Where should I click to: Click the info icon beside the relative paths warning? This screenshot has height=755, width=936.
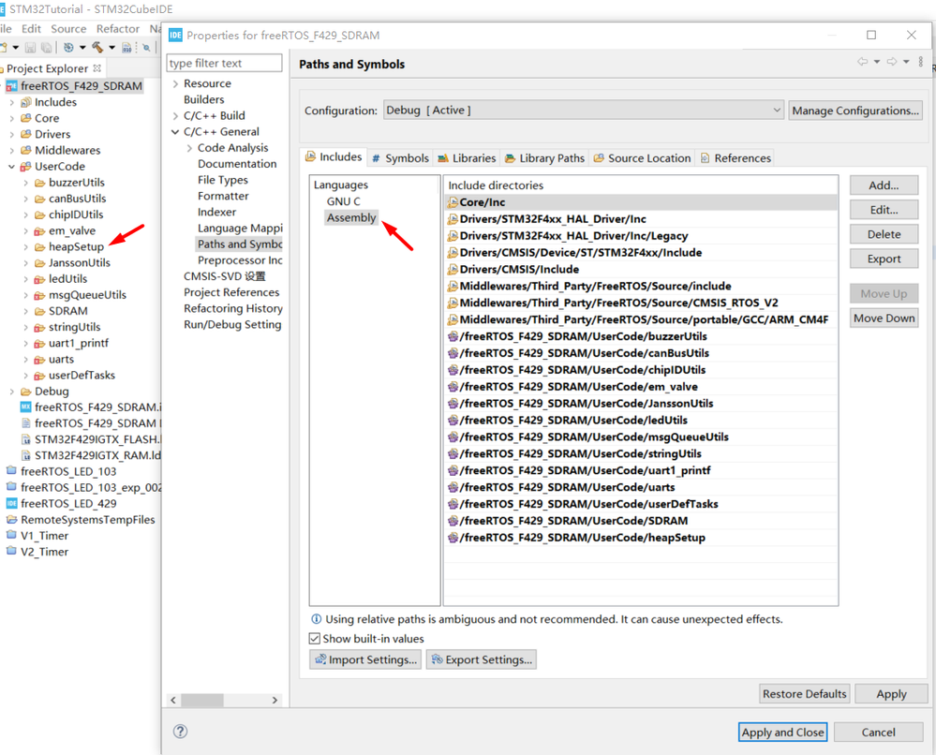[x=316, y=619]
